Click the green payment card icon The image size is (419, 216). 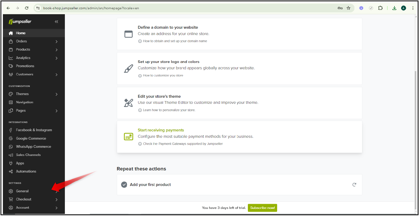point(128,137)
